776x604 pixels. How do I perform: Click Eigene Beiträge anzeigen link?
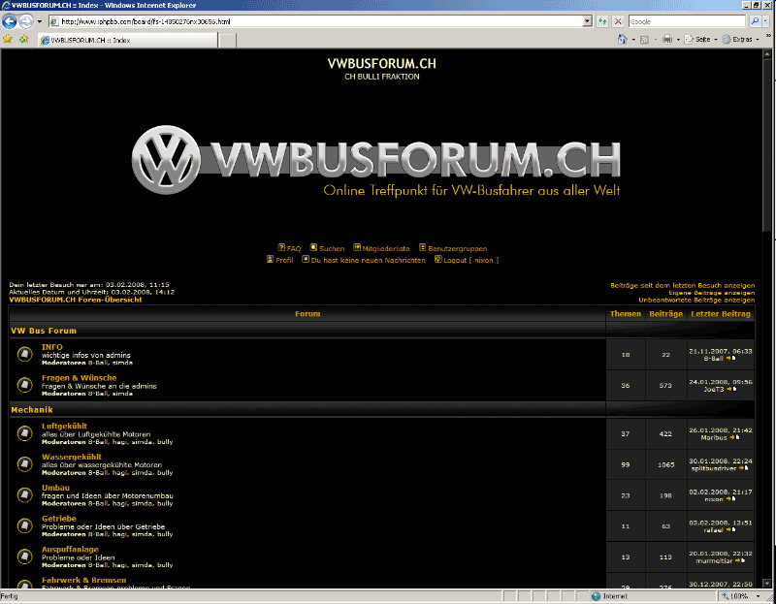tap(712, 293)
